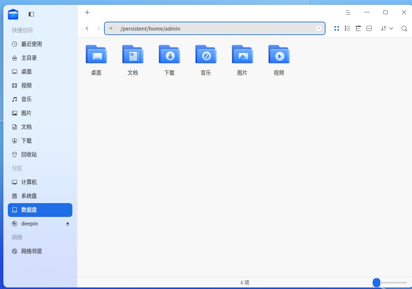Open 网络邻居 in the sidebar
Screen dimensions: 412x289
(40, 251)
